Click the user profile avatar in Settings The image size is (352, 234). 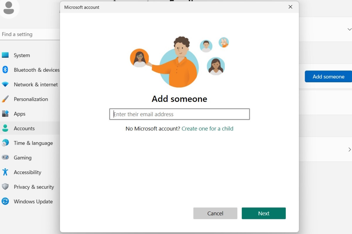click(x=9, y=8)
